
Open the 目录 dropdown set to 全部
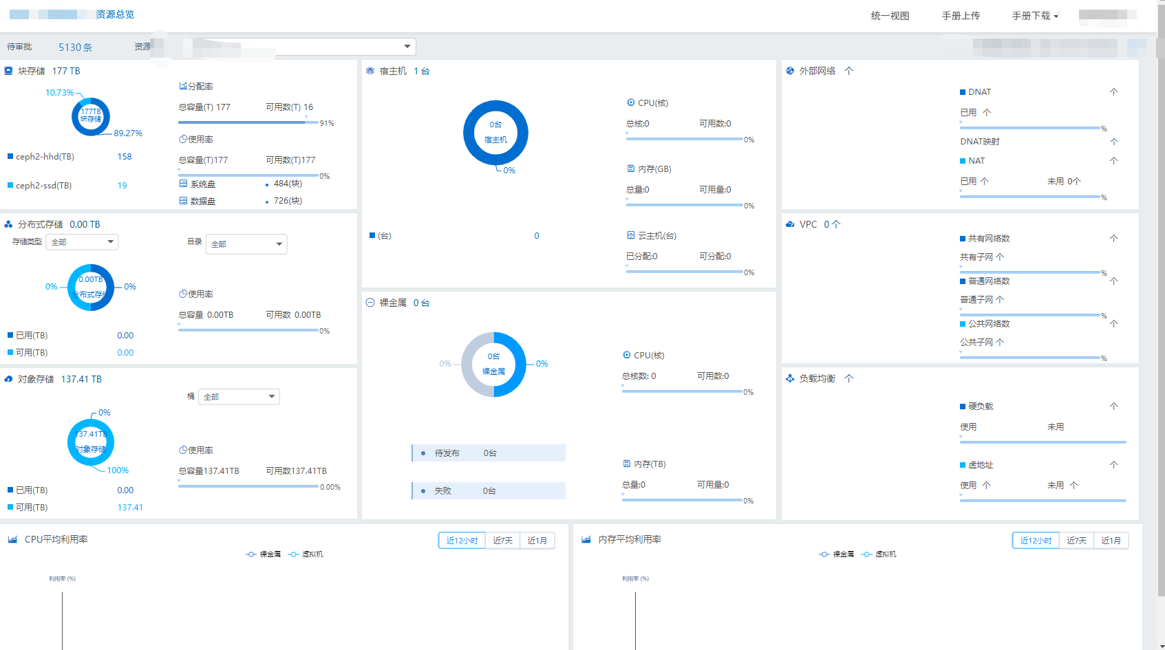click(246, 244)
